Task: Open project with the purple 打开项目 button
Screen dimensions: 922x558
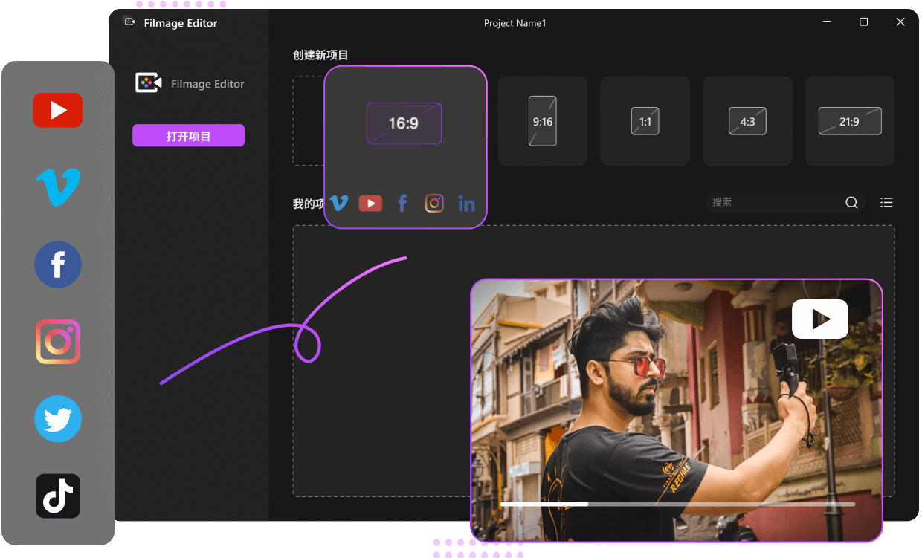Action: [188, 136]
